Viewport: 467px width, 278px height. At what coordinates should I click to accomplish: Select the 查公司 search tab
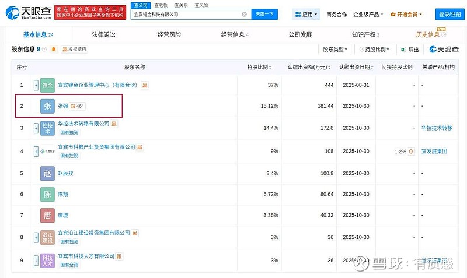[x=141, y=5]
